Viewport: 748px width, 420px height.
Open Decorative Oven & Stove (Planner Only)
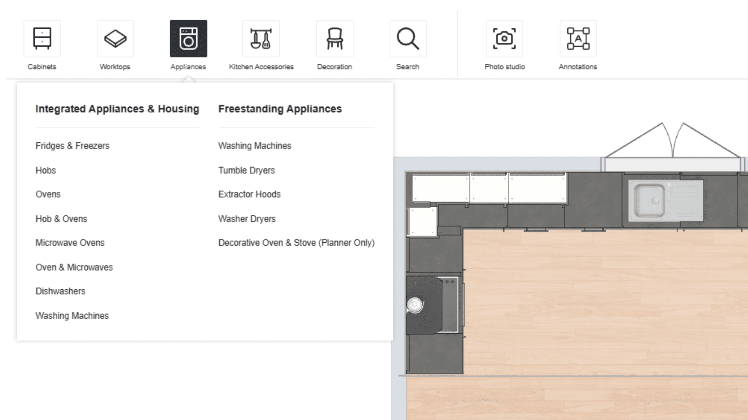[x=296, y=243]
